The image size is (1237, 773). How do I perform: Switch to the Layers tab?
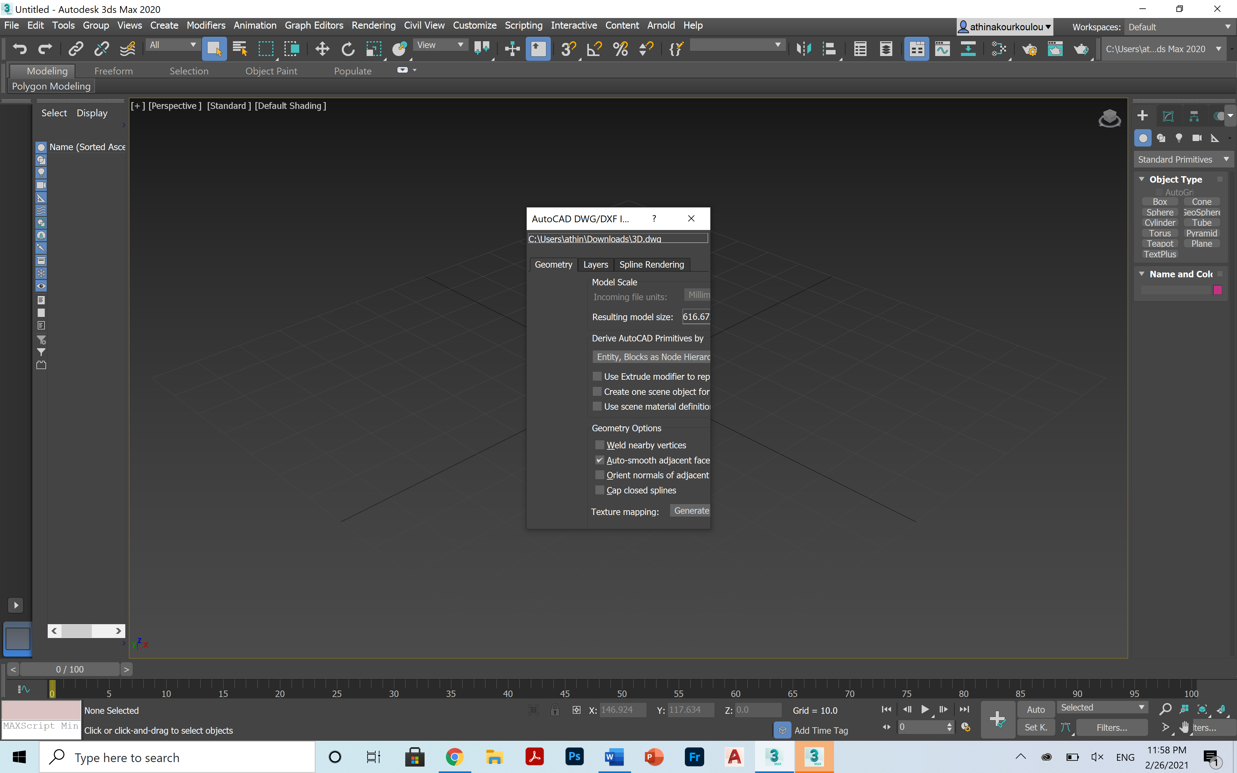[x=596, y=264]
